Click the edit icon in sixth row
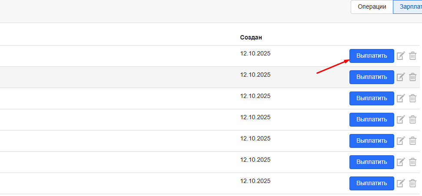The height and width of the screenshot is (196, 422). 401,162
